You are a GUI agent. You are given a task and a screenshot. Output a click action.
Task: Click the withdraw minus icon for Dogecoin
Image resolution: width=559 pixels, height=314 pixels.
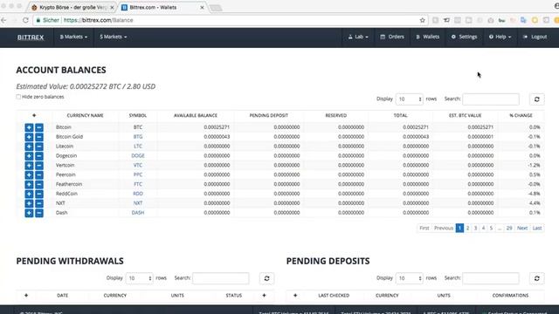coord(39,156)
